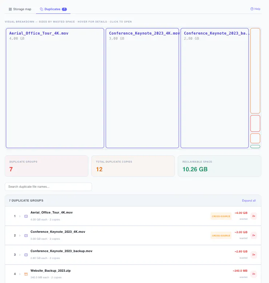Open the Conference_Keynote_2023_4K.mov treemap block
The width and height of the screenshot is (269, 283).
click(142, 88)
